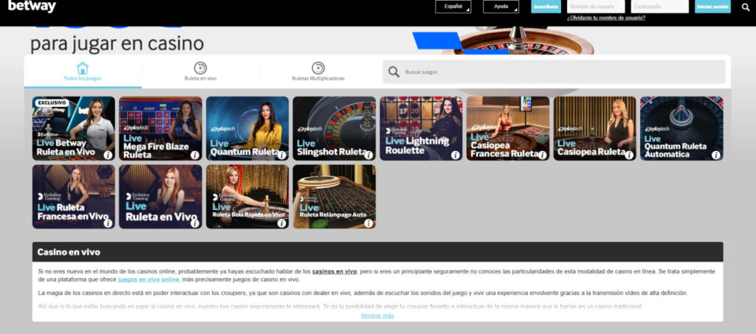Click the search magnifier in the header
Image resolution: width=756 pixels, height=334 pixels.
(x=746, y=7)
